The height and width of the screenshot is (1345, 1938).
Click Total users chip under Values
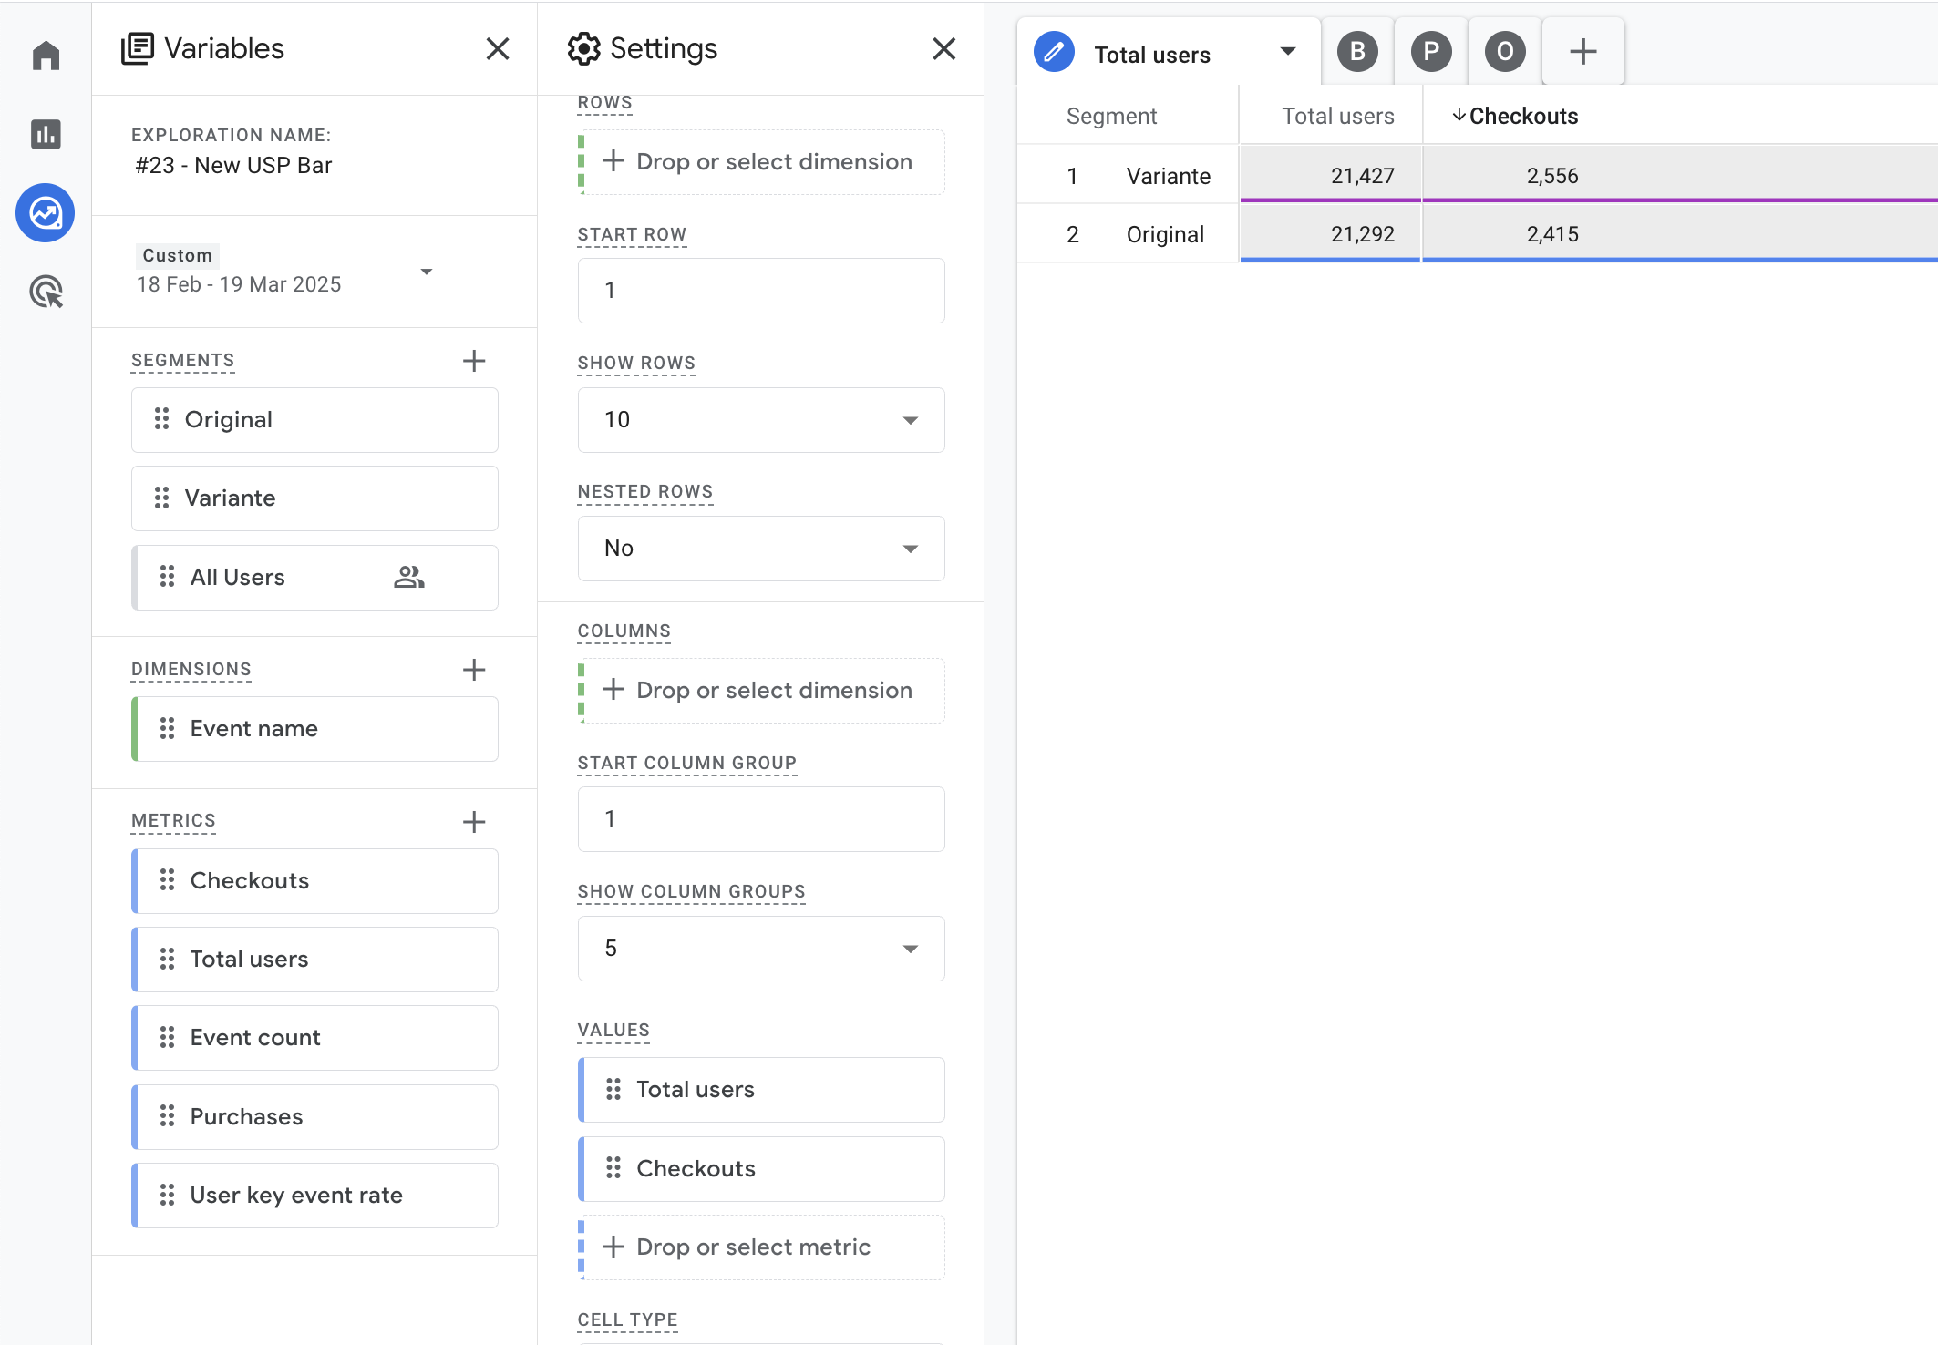click(x=761, y=1090)
